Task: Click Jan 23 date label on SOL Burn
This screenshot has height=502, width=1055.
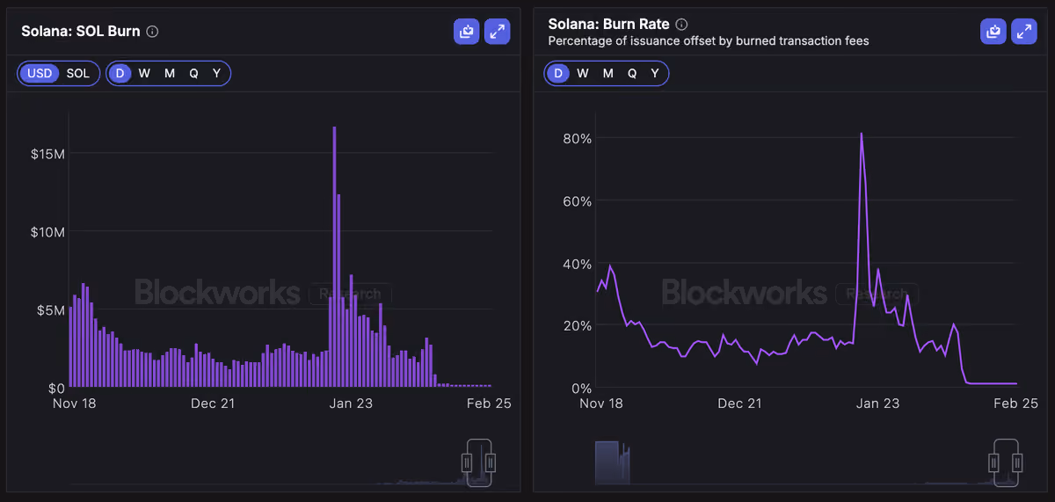Action: [x=351, y=404]
